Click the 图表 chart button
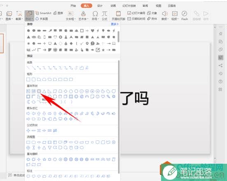The height and width of the screenshot is (181, 227). pos(58,13)
